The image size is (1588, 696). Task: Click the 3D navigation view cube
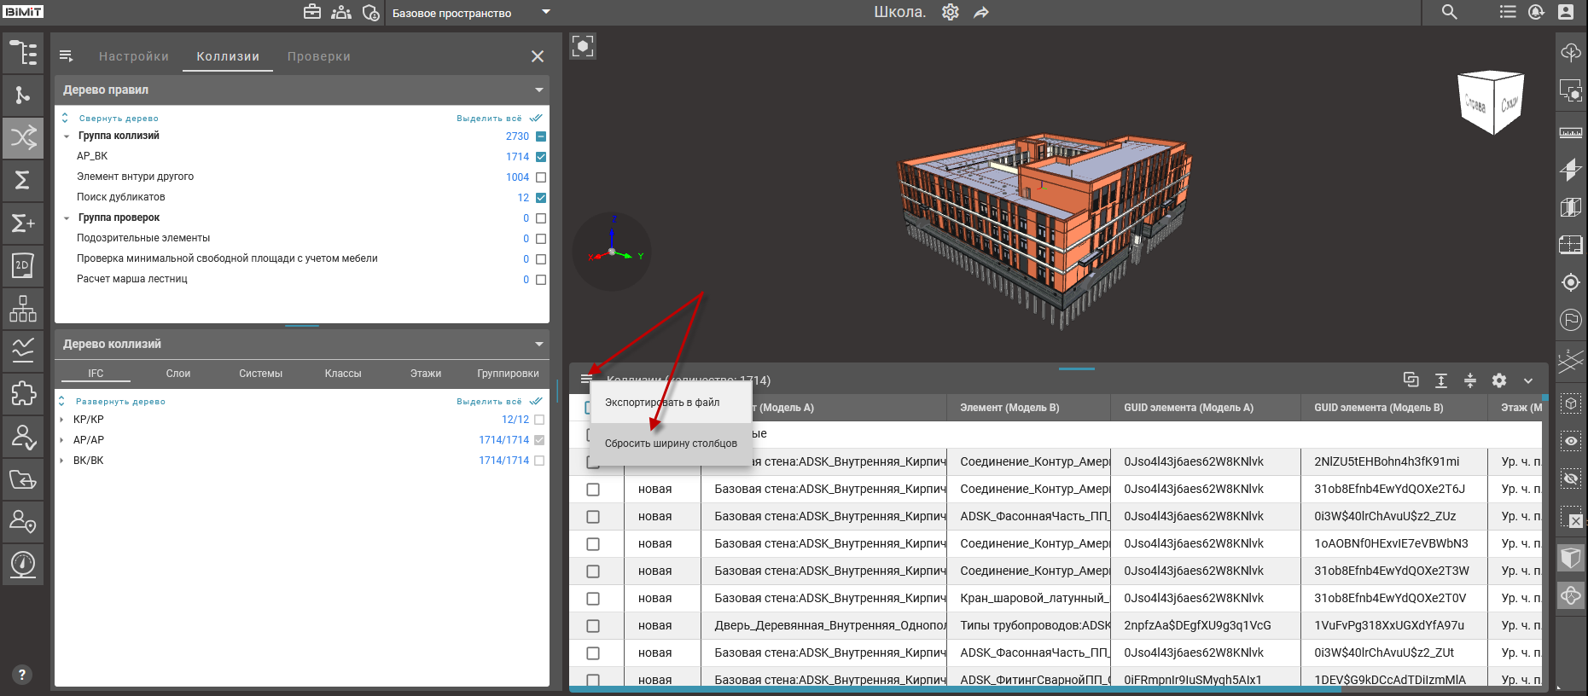pyautogui.click(x=1491, y=102)
